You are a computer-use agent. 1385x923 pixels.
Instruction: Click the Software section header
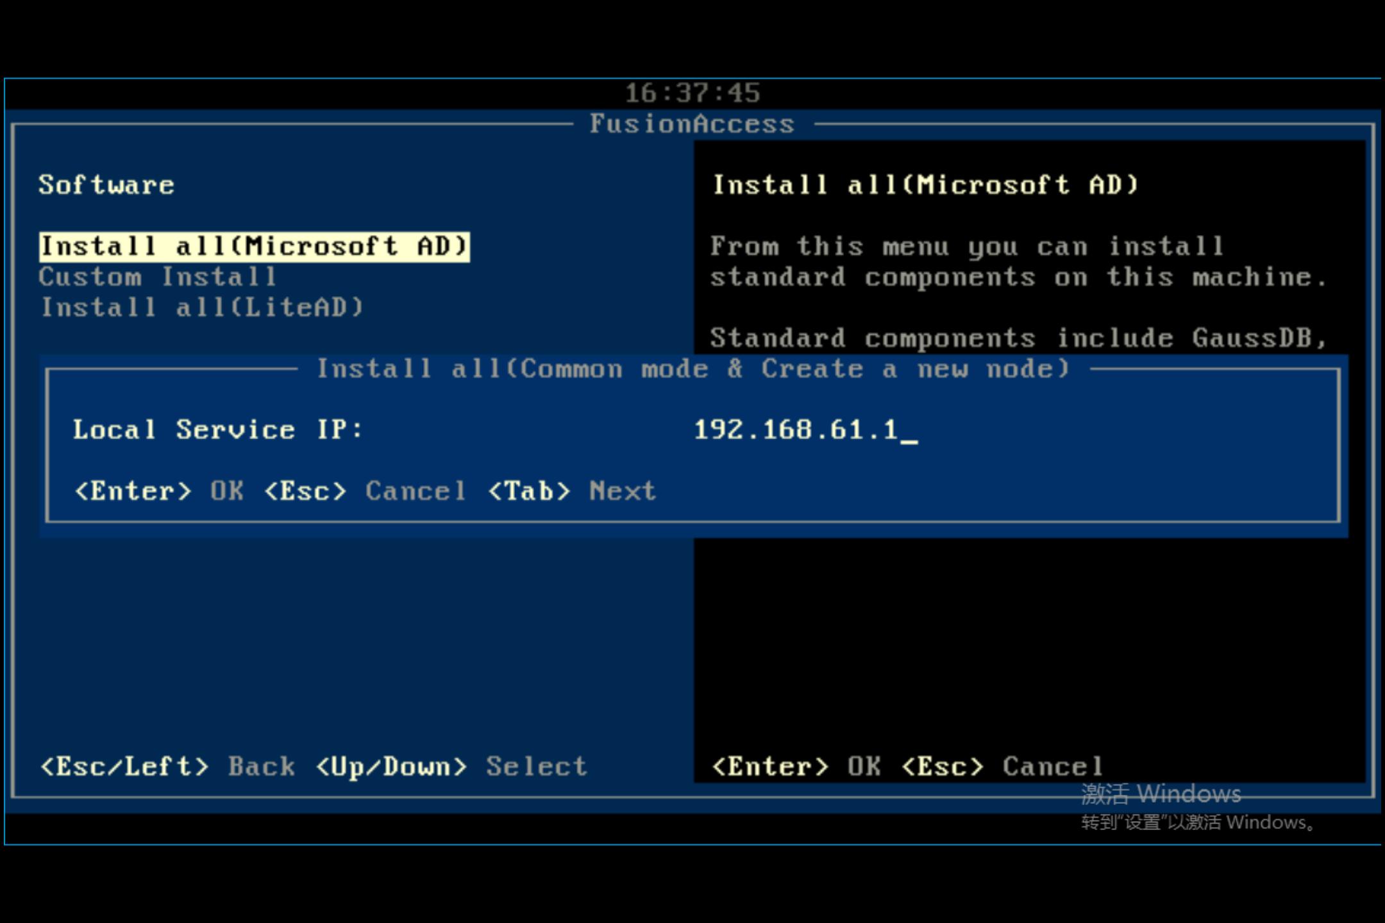click(106, 184)
